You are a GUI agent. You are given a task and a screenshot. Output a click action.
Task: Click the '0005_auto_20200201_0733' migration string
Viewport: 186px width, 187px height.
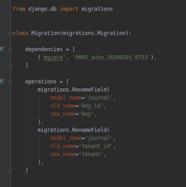pyautogui.click(x=111, y=57)
